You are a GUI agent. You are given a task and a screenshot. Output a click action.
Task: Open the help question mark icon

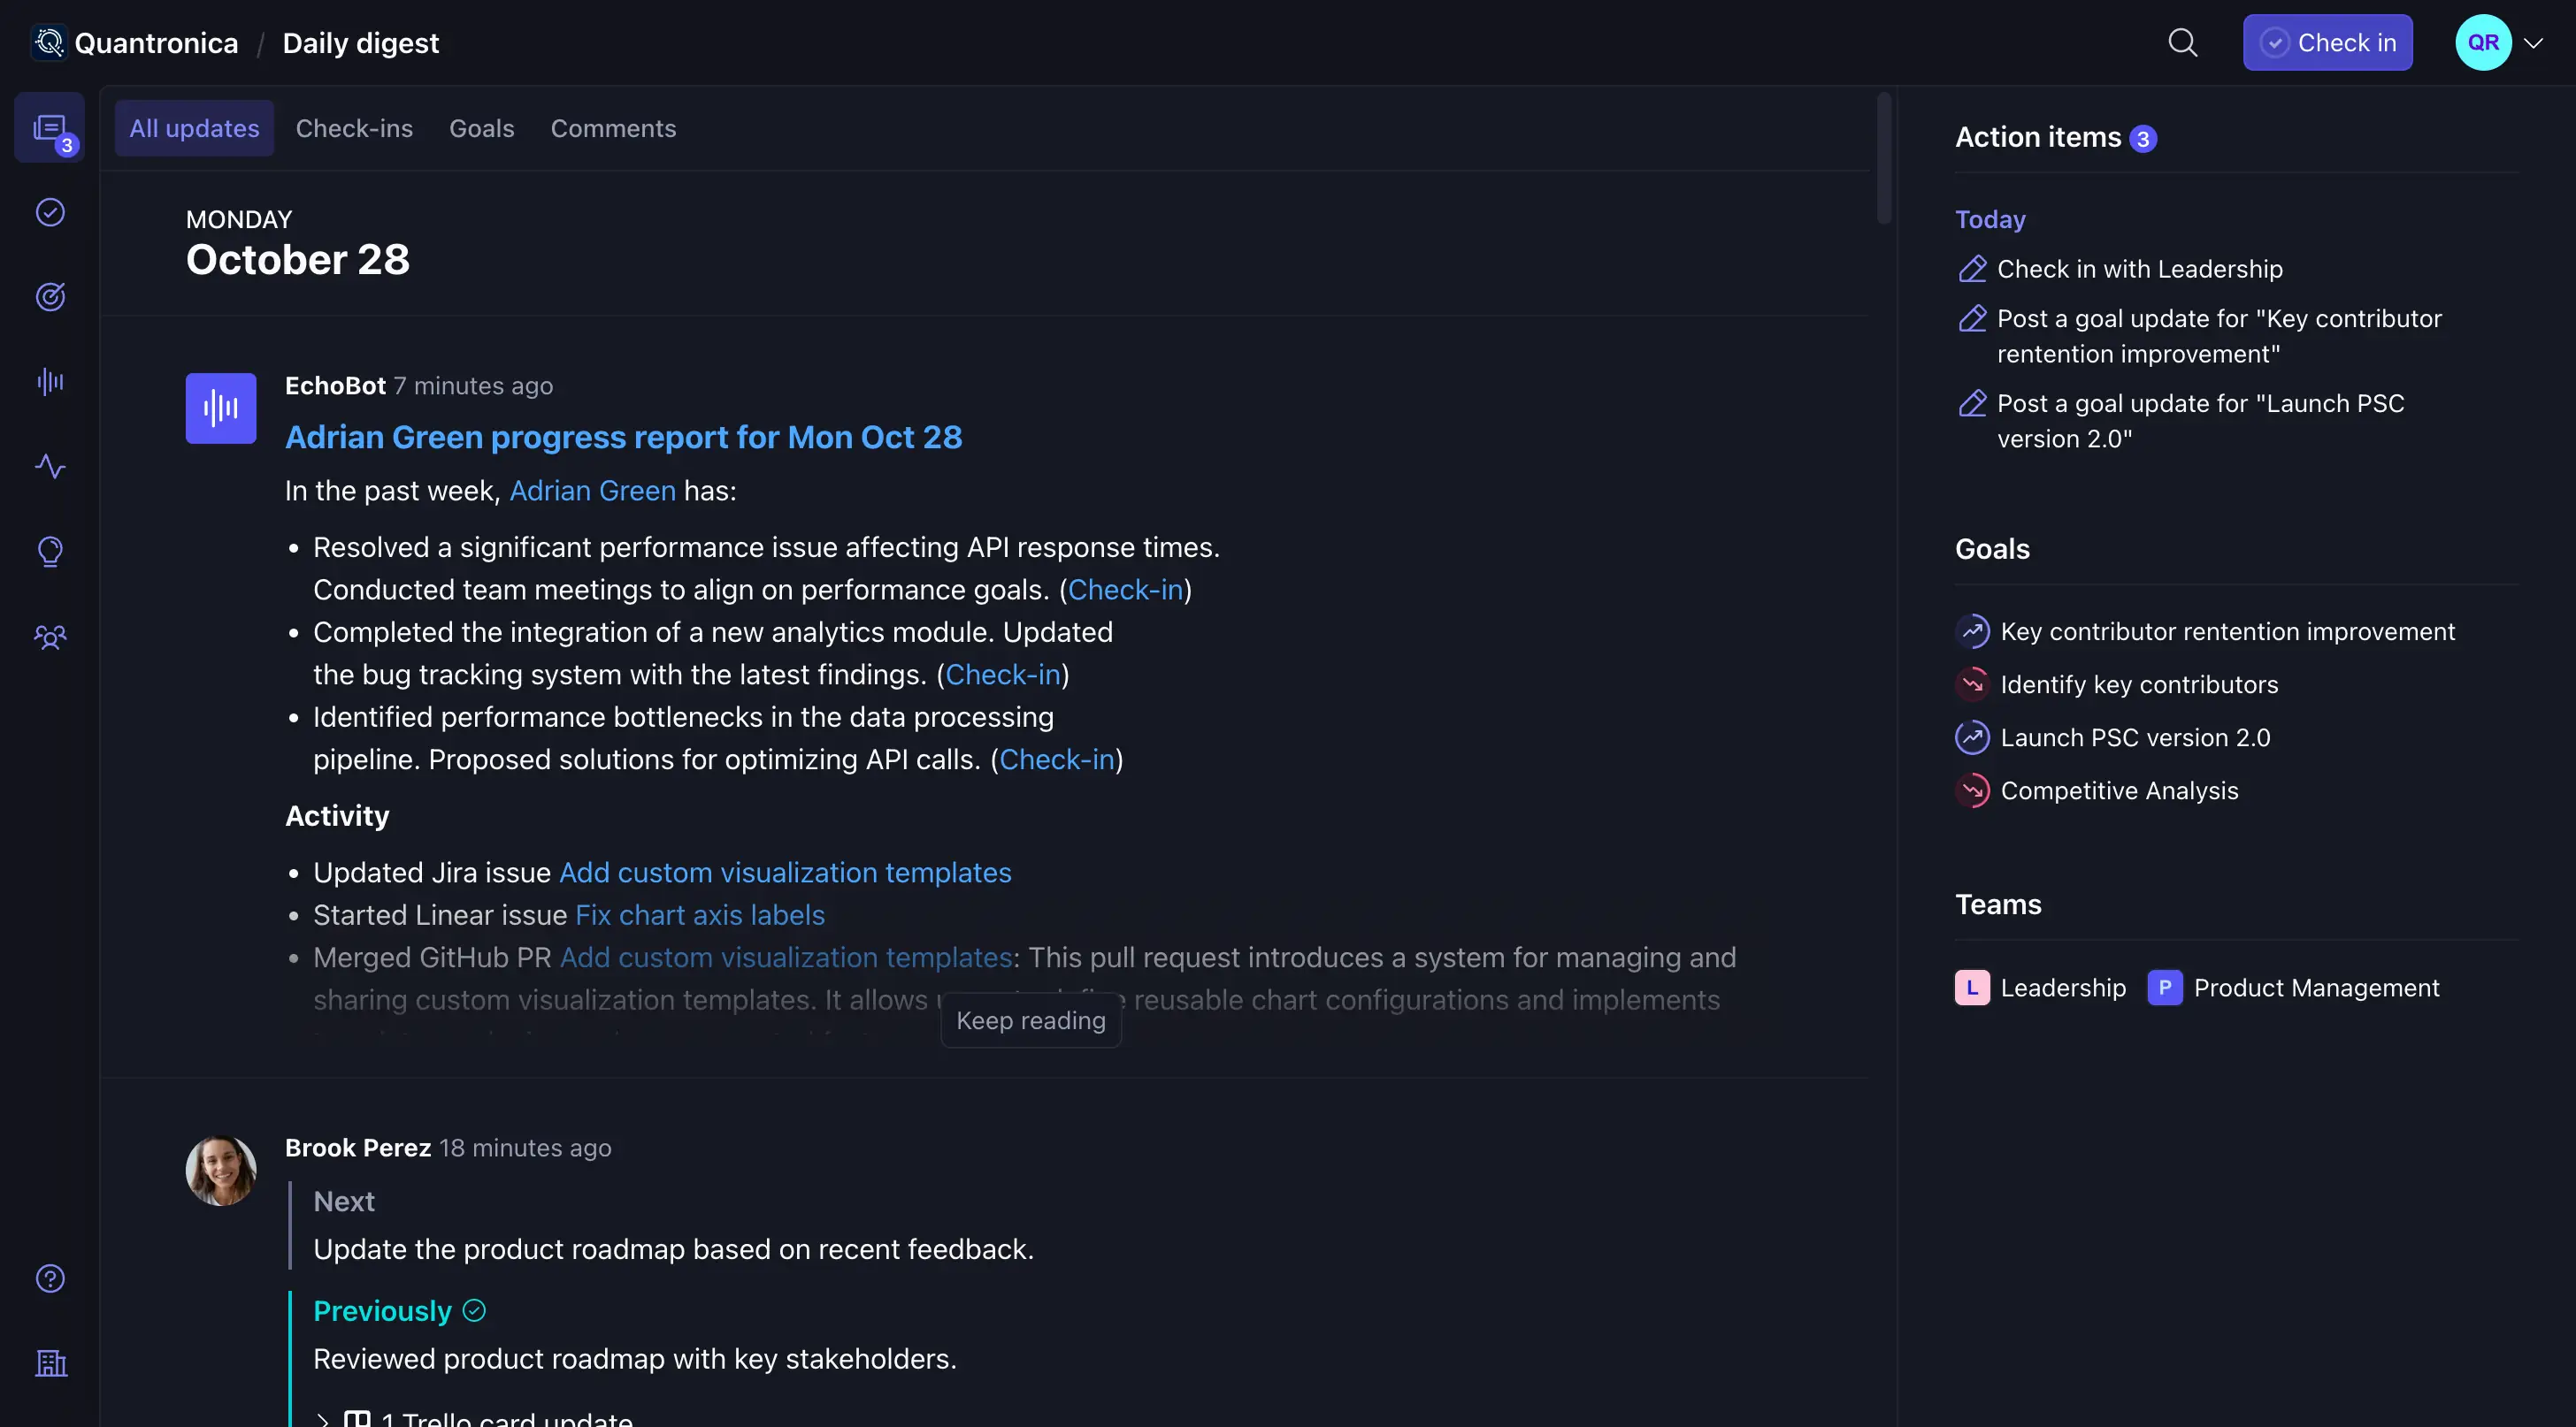pos(50,1279)
